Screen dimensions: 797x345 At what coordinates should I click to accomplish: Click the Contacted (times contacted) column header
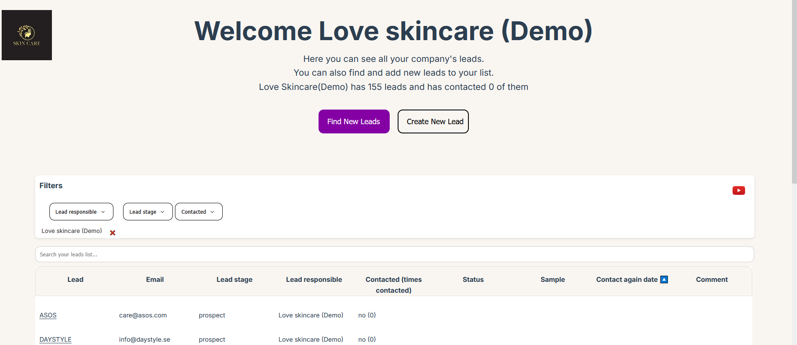coord(393,285)
